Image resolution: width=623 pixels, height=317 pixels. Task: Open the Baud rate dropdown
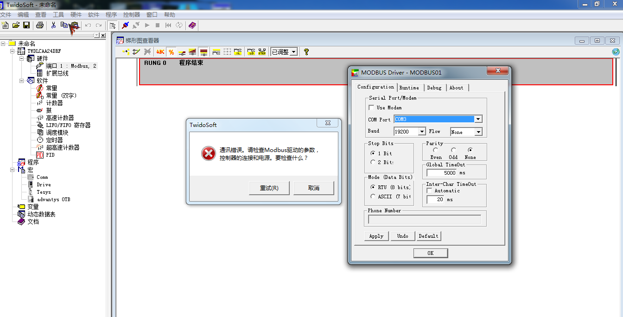pyautogui.click(x=422, y=132)
